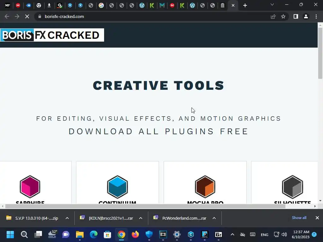Click the page's horizontal scrollbar thumb
Viewport: 323px width, 242px height.
(145, 206)
